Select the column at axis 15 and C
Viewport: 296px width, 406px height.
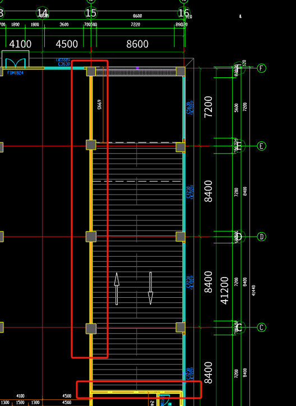[91, 329]
